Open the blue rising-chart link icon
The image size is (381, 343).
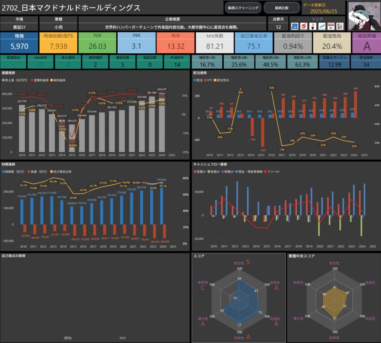pyautogui.click(x=322, y=26)
